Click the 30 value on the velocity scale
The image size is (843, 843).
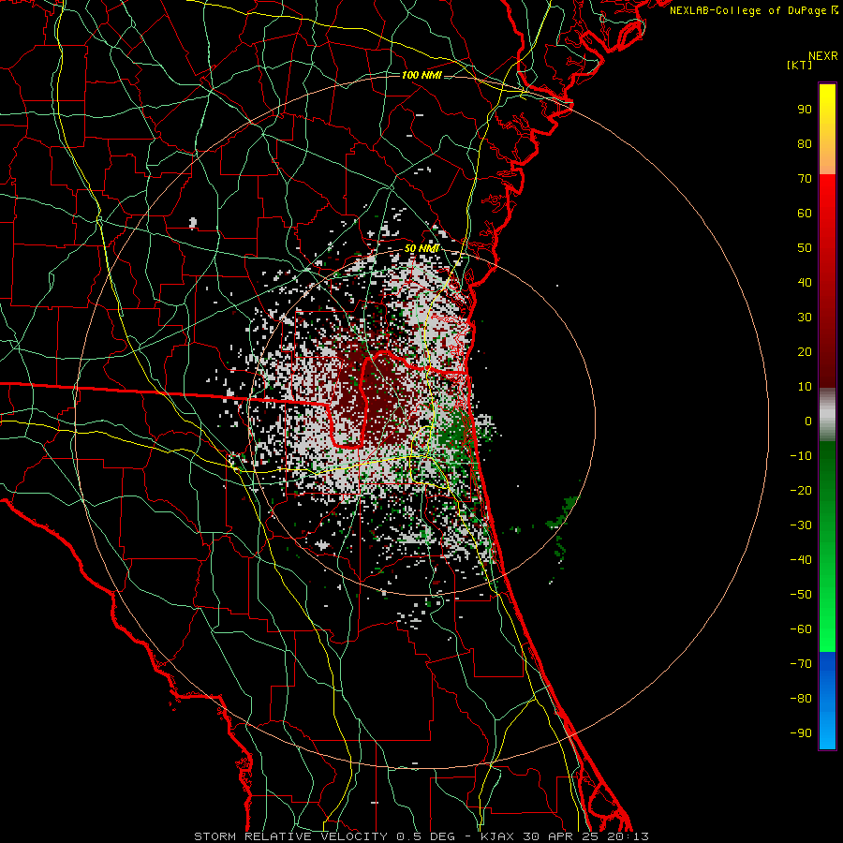click(x=805, y=318)
